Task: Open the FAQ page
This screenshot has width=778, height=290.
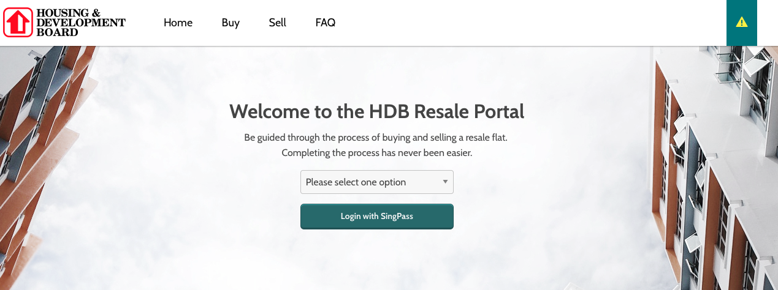Action: (x=326, y=23)
